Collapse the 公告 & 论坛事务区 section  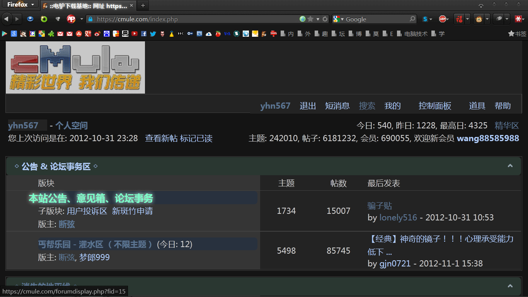point(510,166)
